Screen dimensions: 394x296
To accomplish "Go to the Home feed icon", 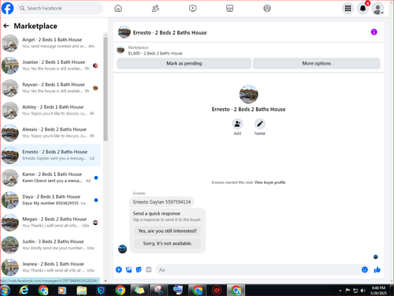I will coord(118,9).
